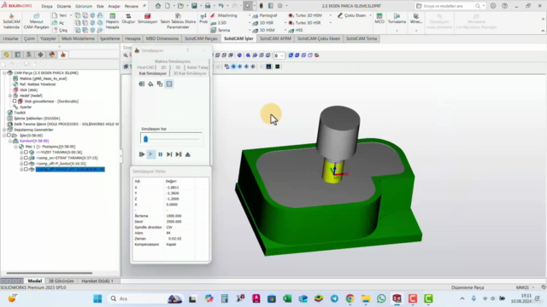Viewport: 547px width, 307px height.
Task: Check the P_kontur operation checkbox
Action: 26,164
